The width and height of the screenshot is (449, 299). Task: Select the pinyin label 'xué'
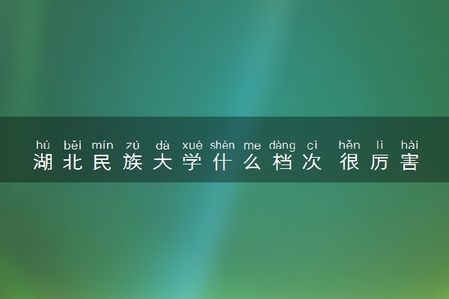click(x=192, y=145)
